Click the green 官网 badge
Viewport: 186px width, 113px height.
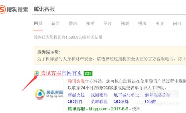pyautogui.click(x=88, y=74)
